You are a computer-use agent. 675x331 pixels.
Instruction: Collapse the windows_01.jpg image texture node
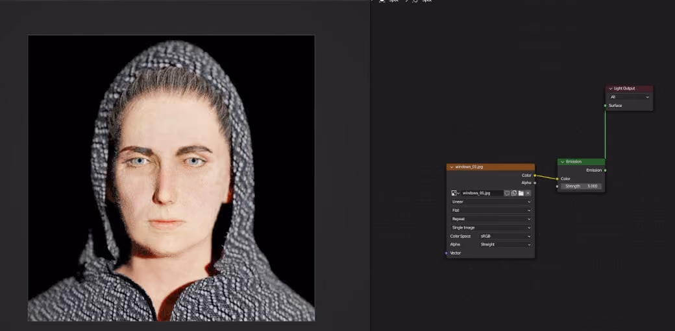coord(451,166)
